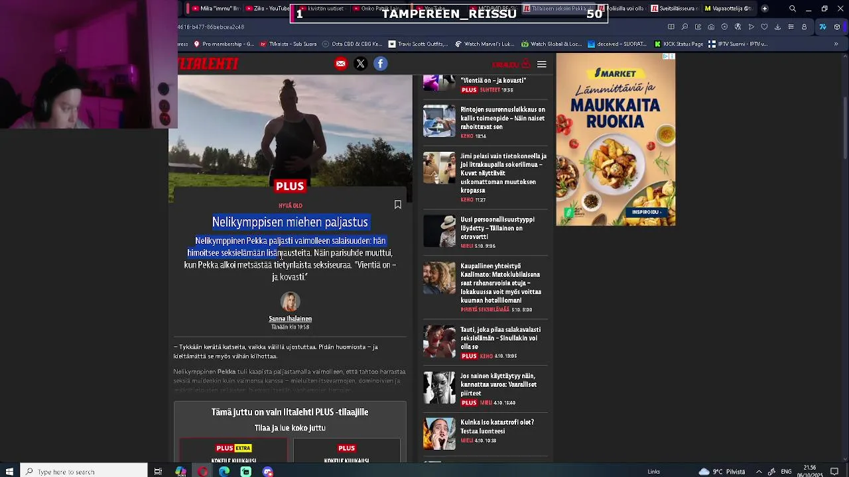The image size is (849, 477).
Task: Open the snapshot camera icon in address bar
Action: coord(711,27)
